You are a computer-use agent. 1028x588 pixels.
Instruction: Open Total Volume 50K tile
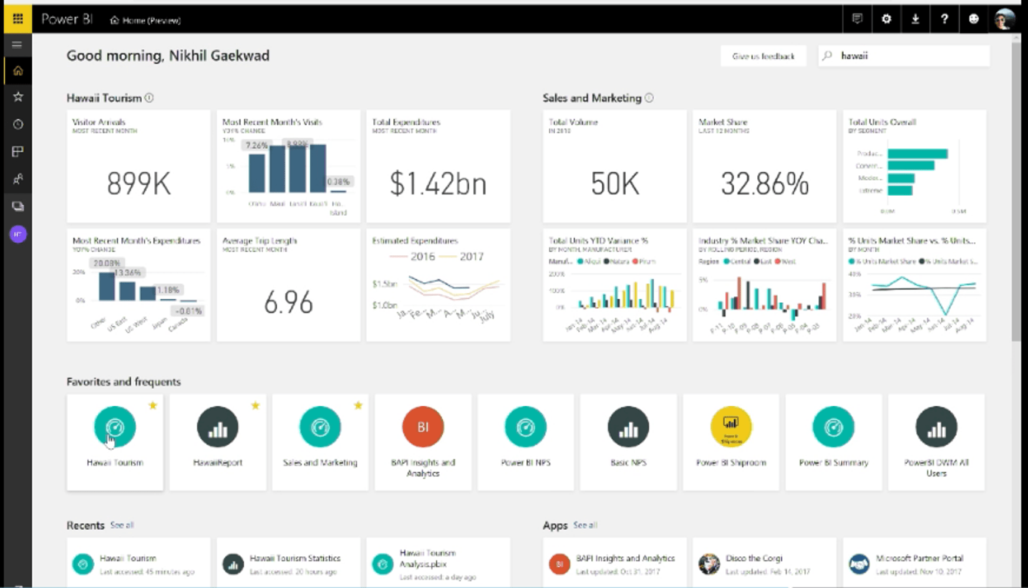click(x=615, y=166)
